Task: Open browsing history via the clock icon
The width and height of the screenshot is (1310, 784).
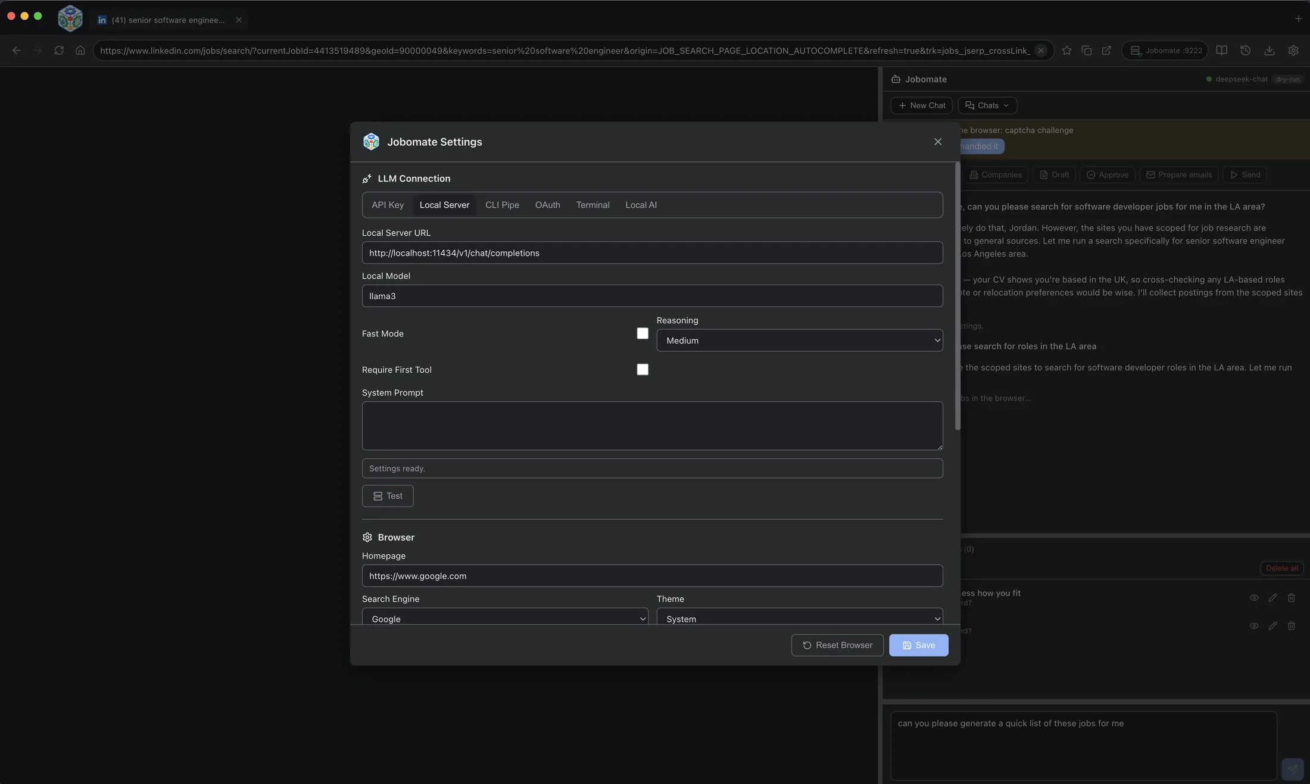Action: pos(1246,51)
